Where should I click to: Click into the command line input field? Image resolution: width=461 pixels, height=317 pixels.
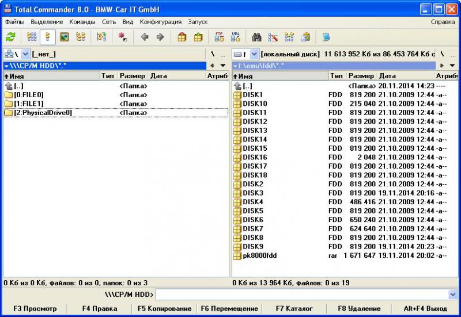pos(305,295)
